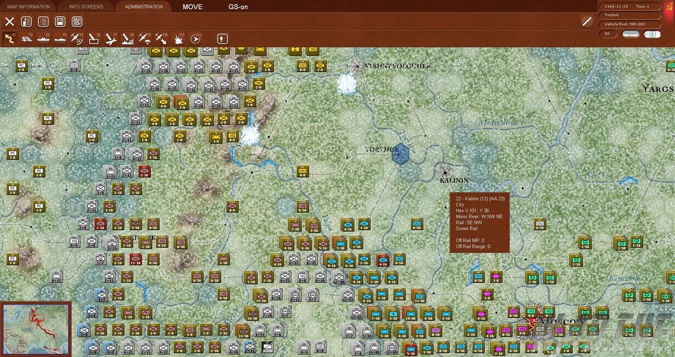675x357 pixels.
Task: Select Air transfer mode icon labeled F10
Action: 162,39
